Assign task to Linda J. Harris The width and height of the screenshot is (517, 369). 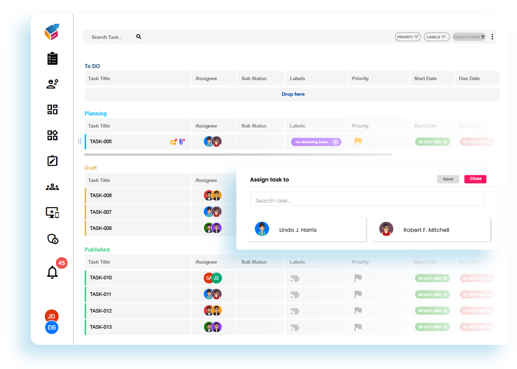(307, 229)
